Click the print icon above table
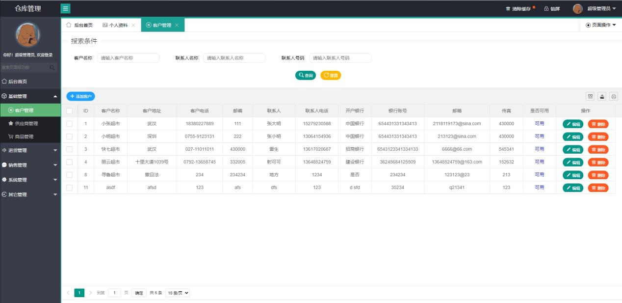622x303 pixels. click(613, 97)
